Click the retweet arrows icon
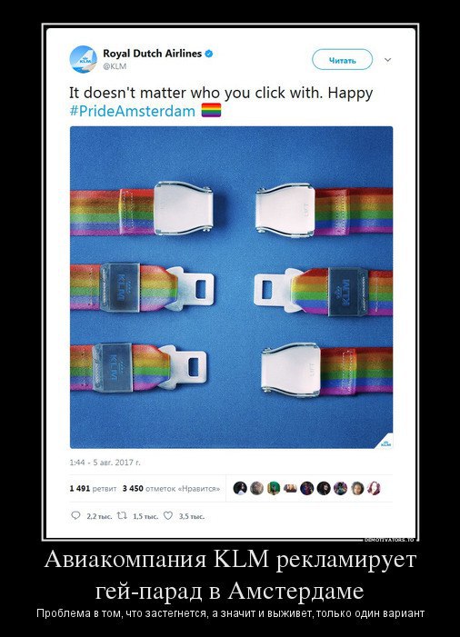This screenshot has height=637, width=460. point(123,515)
